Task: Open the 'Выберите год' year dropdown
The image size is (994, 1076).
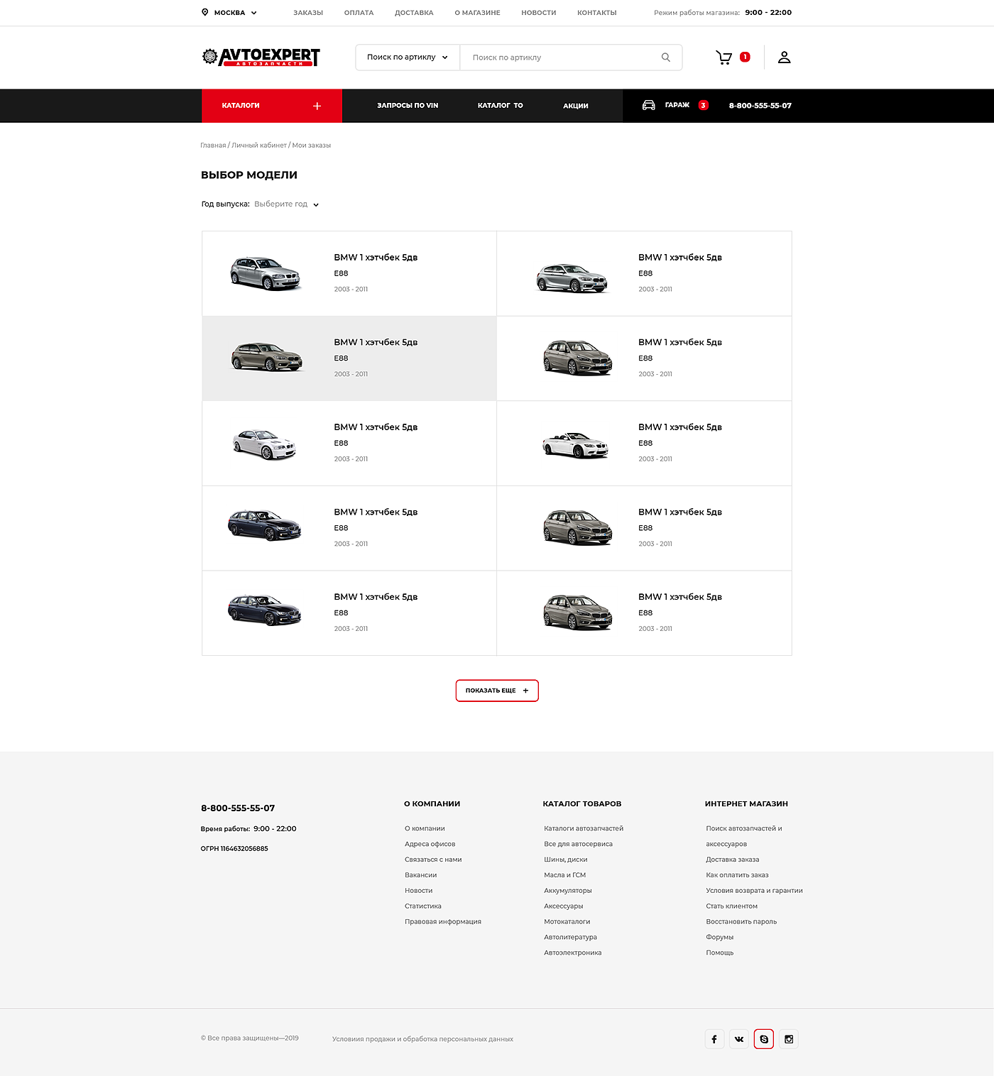Action: 287,204
